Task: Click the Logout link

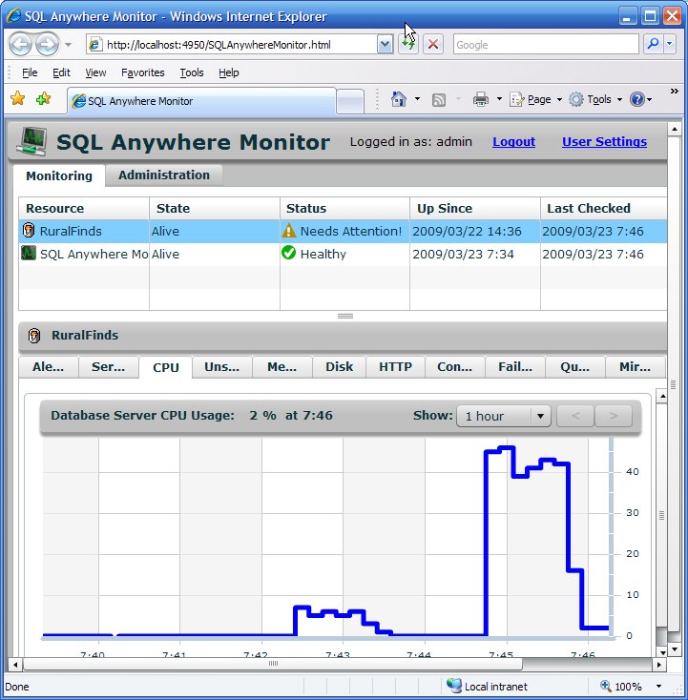Action: [x=513, y=141]
